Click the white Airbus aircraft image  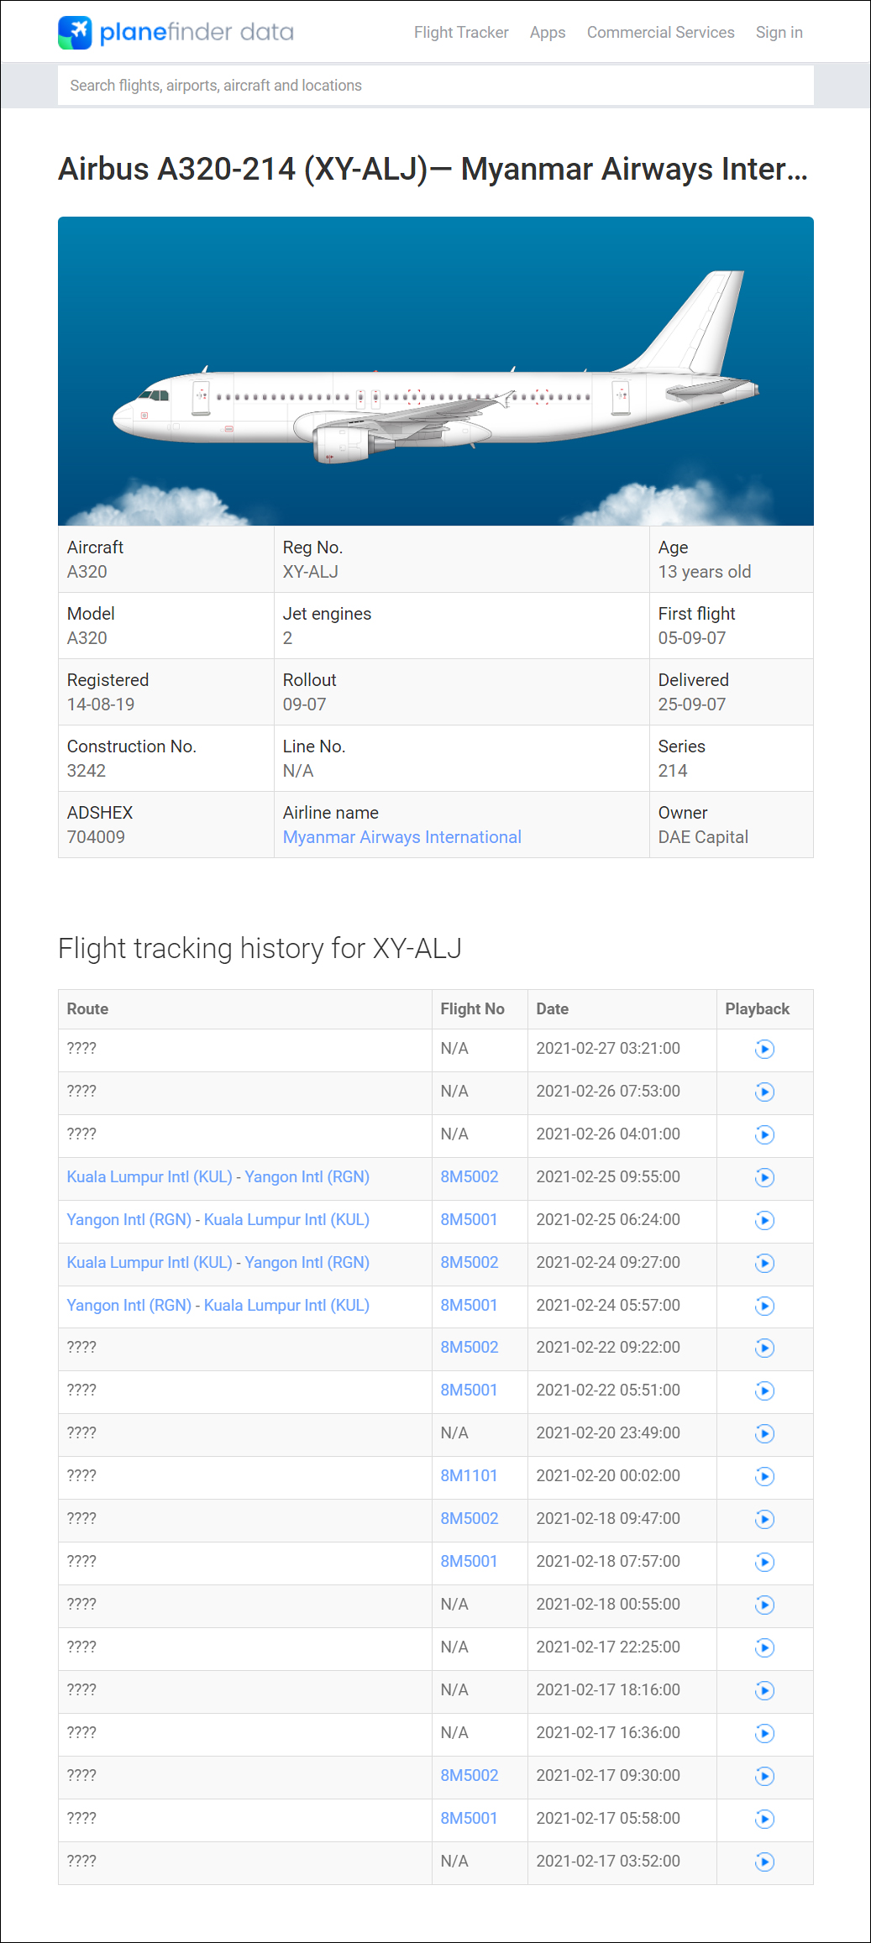(x=436, y=371)
